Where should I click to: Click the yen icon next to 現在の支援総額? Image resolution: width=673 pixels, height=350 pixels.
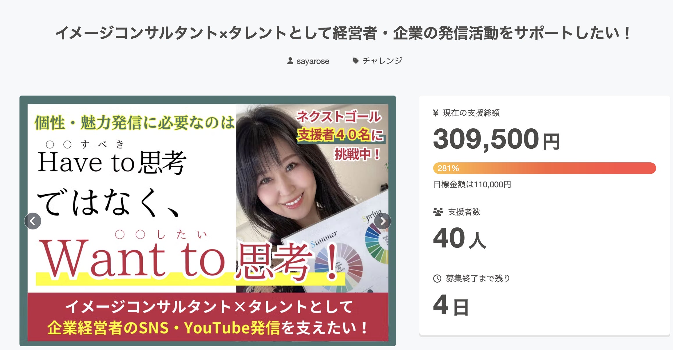(x=435, y=113)
